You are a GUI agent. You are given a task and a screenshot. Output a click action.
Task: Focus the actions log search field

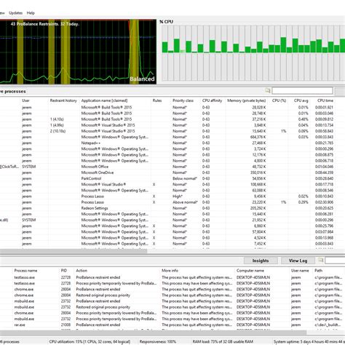click(335, 261)
